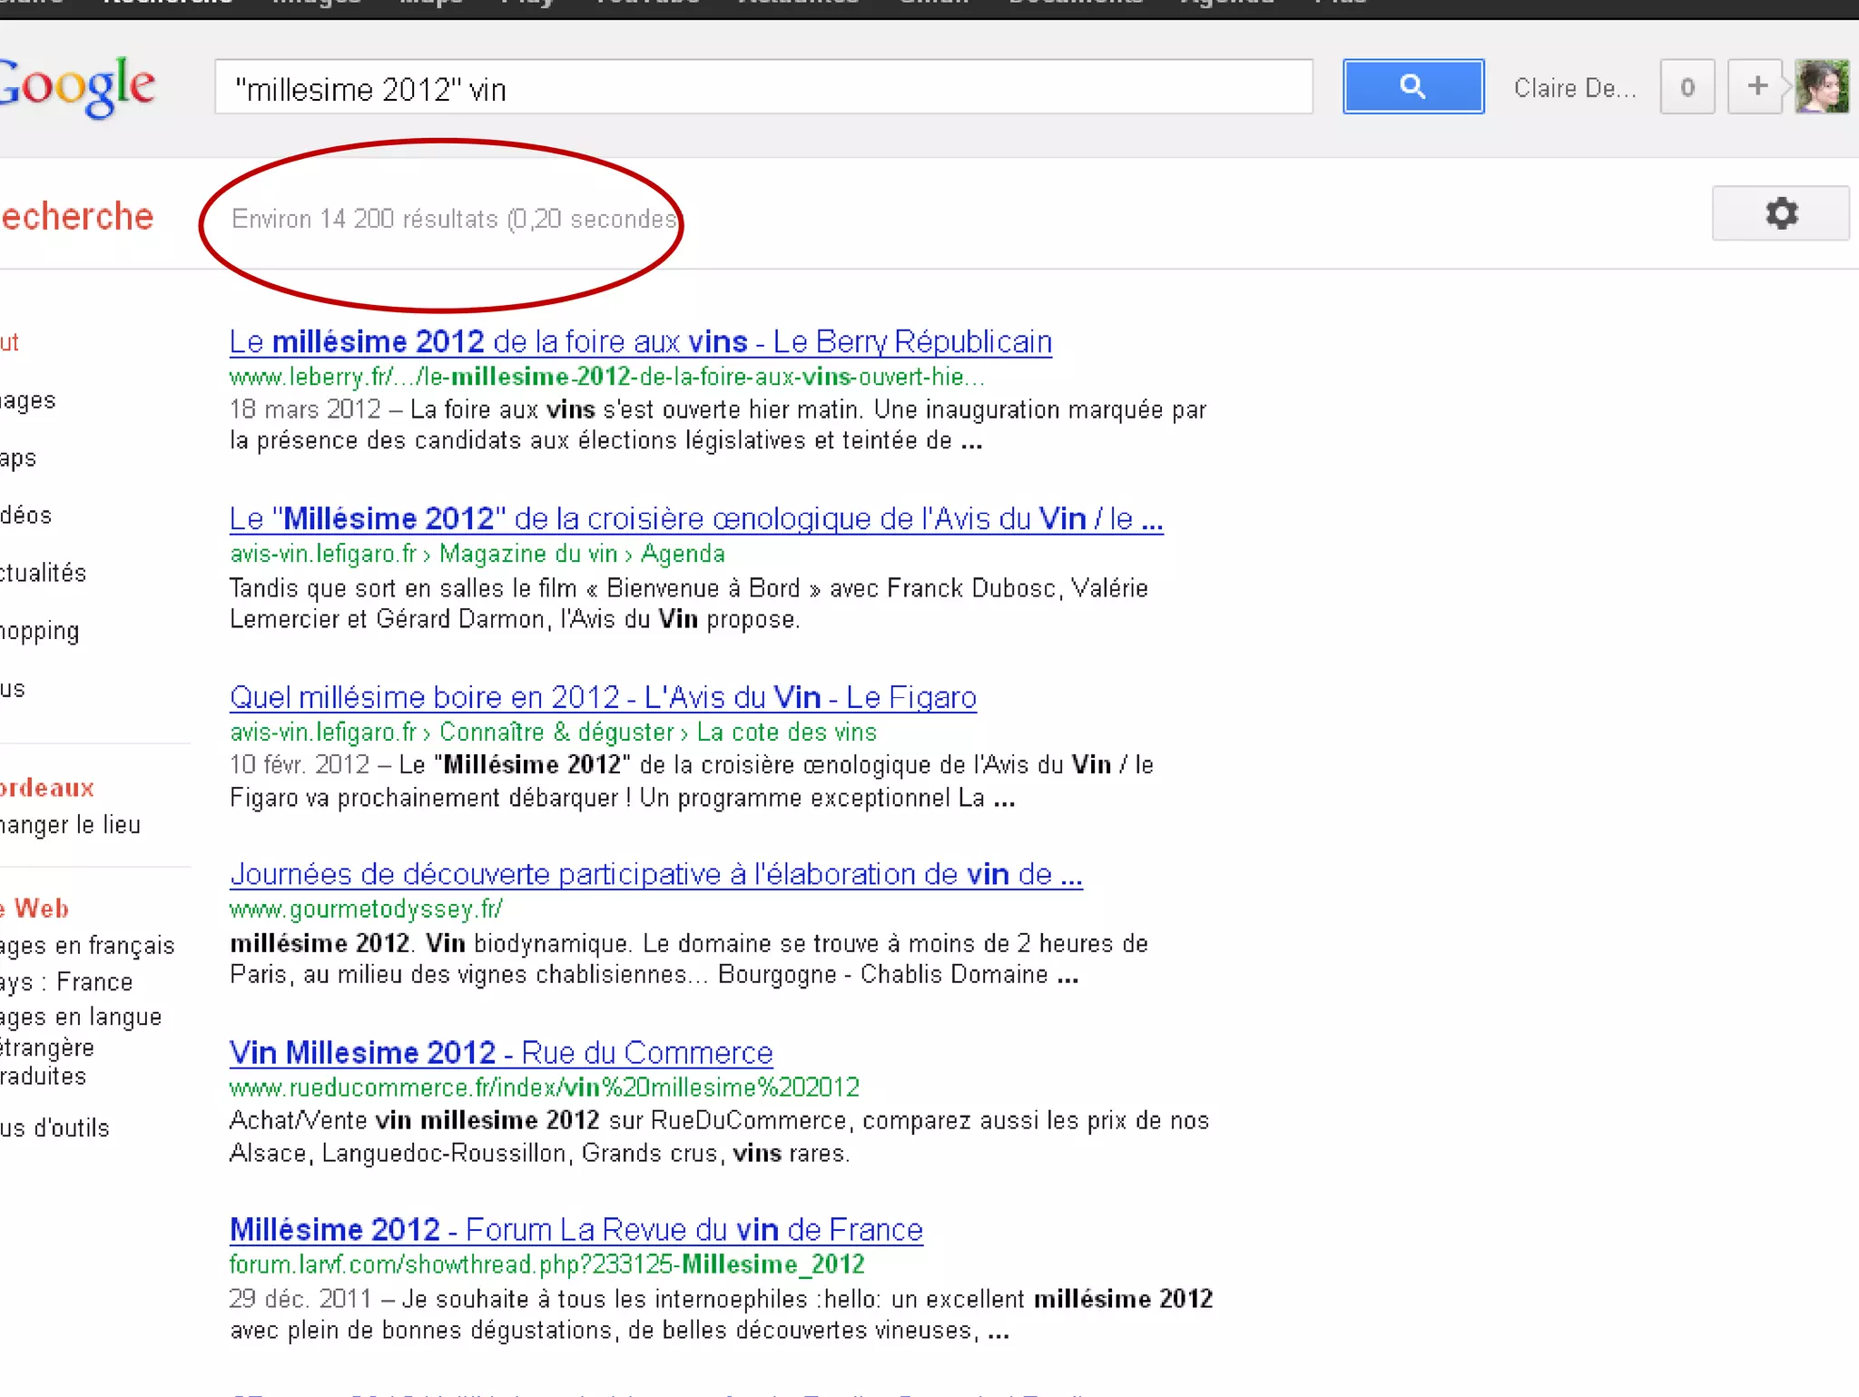The height and width of the screenshot is (1397, 1859).
Task: Click the blue magnifier search button
Action: [x=1413, y=87]
